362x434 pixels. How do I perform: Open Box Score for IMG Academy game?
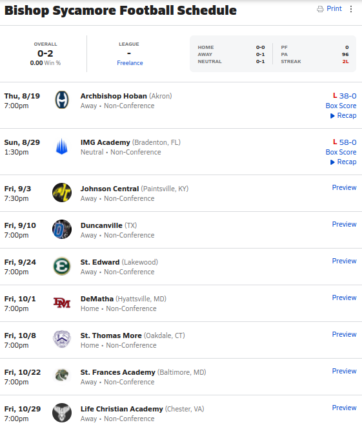(341, 152)
